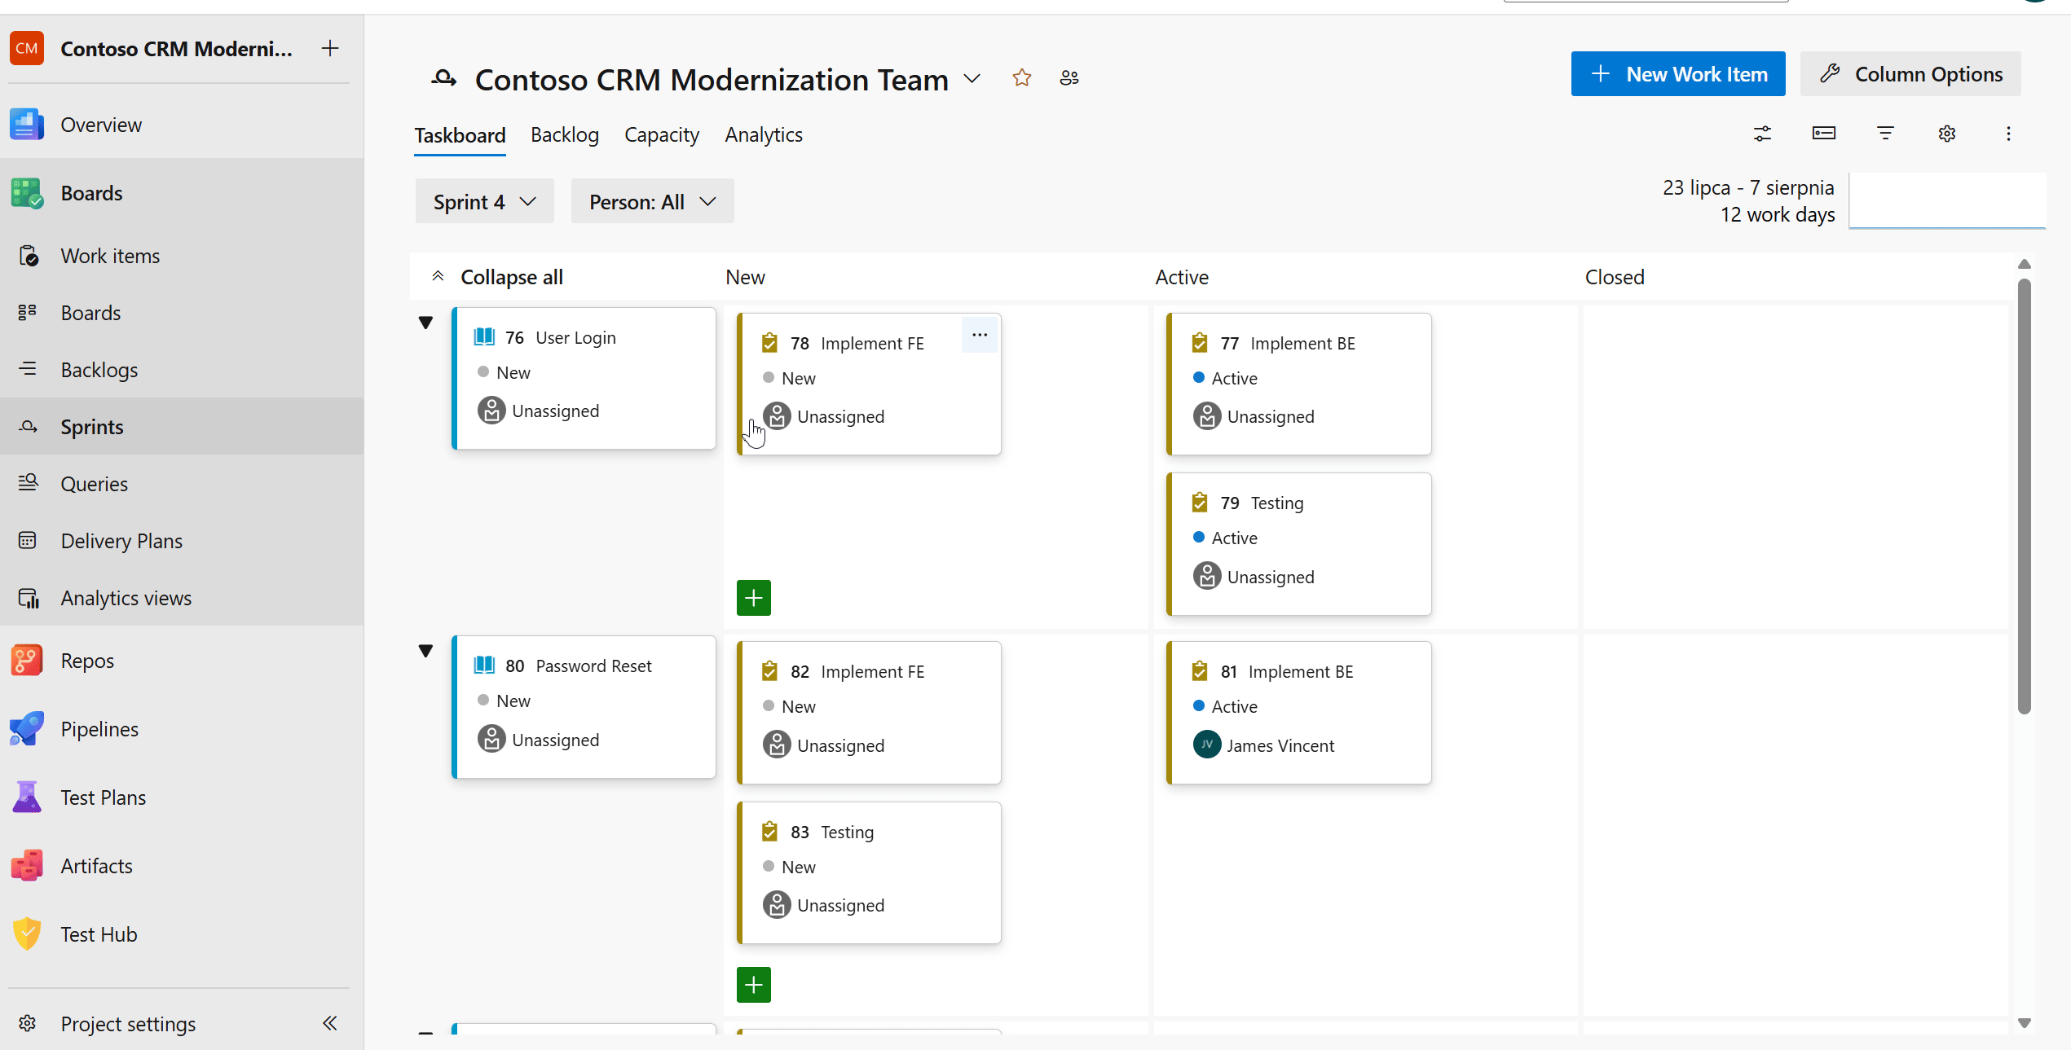Click the card fields toolbar icon

[x=1824, y=134]
